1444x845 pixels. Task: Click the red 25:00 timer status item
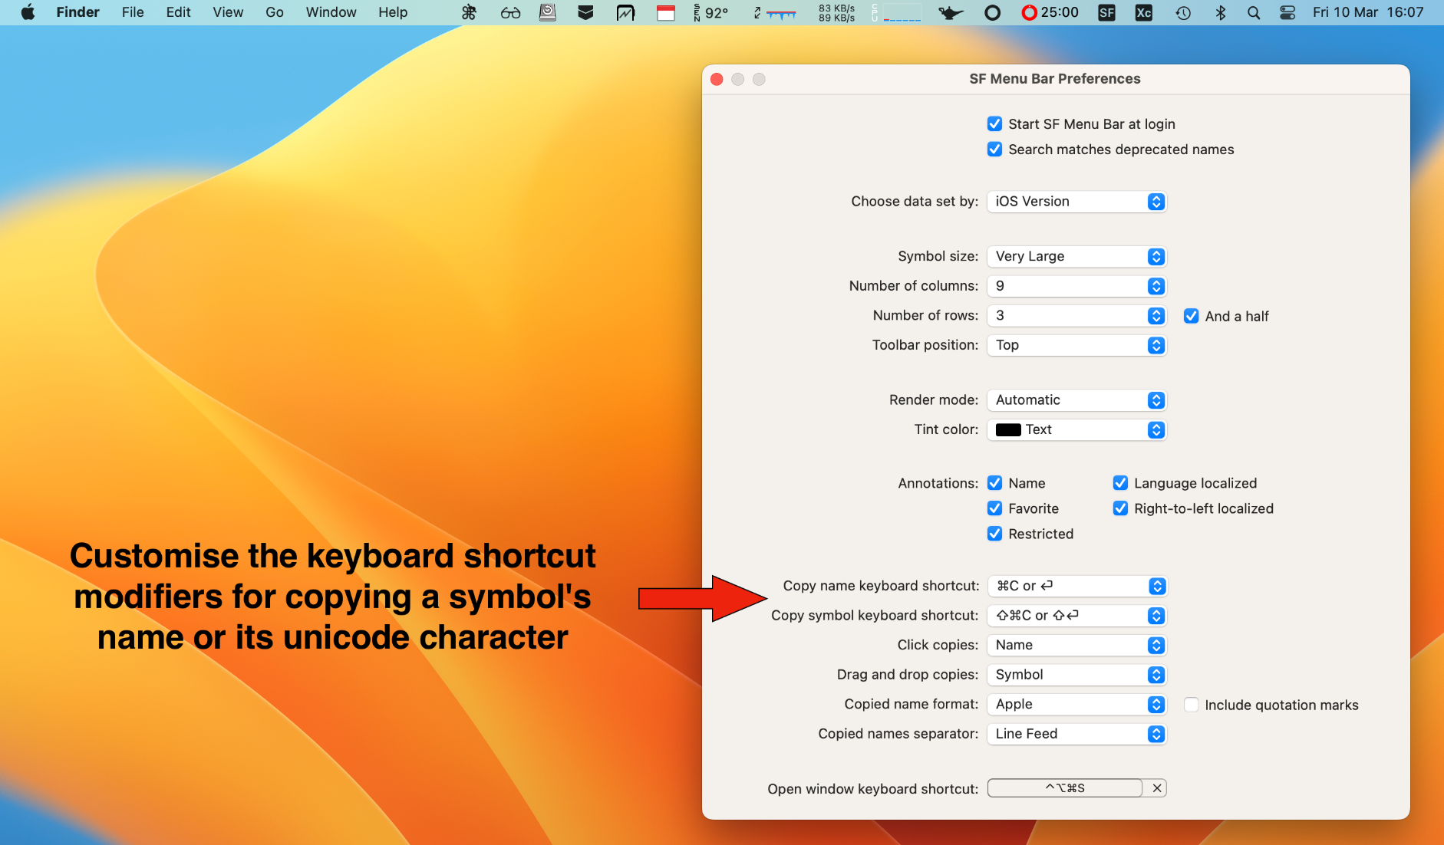pyautogui.click(x=1050, y=12)
